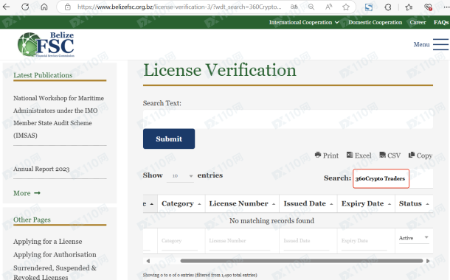
Task: View site info via the lock icon
Action: 68,7
